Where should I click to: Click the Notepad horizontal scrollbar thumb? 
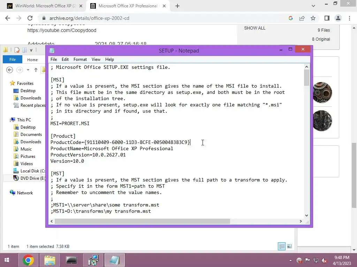[142, 221]
